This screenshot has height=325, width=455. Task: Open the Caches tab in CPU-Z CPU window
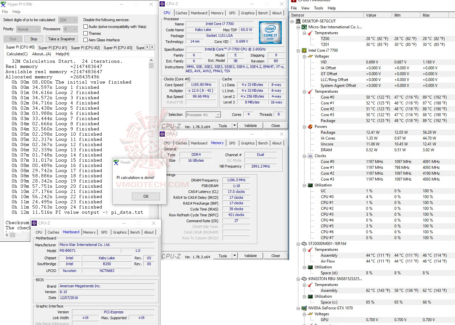(181, 13)
